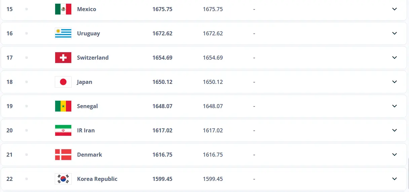The height and width of the screenshot is (192, 409).
Task: Click the Switzerland team name
Action: (93, 58)
